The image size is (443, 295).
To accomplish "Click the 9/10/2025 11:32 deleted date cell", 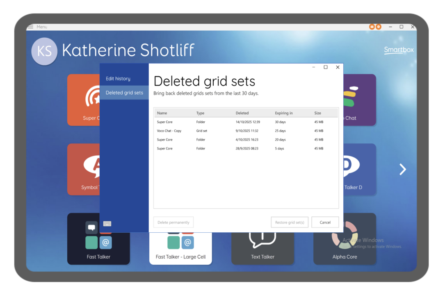I will 247,131.
